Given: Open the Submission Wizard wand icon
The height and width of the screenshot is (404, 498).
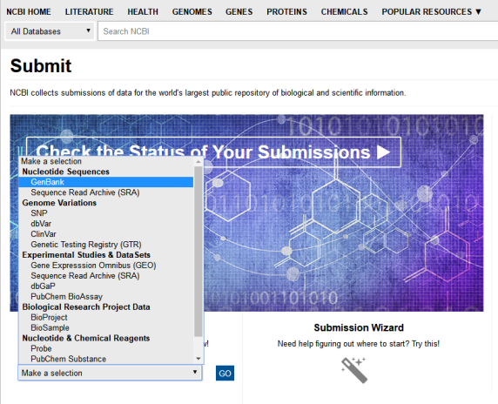Looking at the screenshot, I should pyautogui.click(x=354, y=370).
